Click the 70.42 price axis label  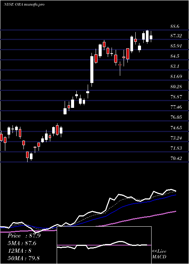pyautogui.click(x=176, y=158)
